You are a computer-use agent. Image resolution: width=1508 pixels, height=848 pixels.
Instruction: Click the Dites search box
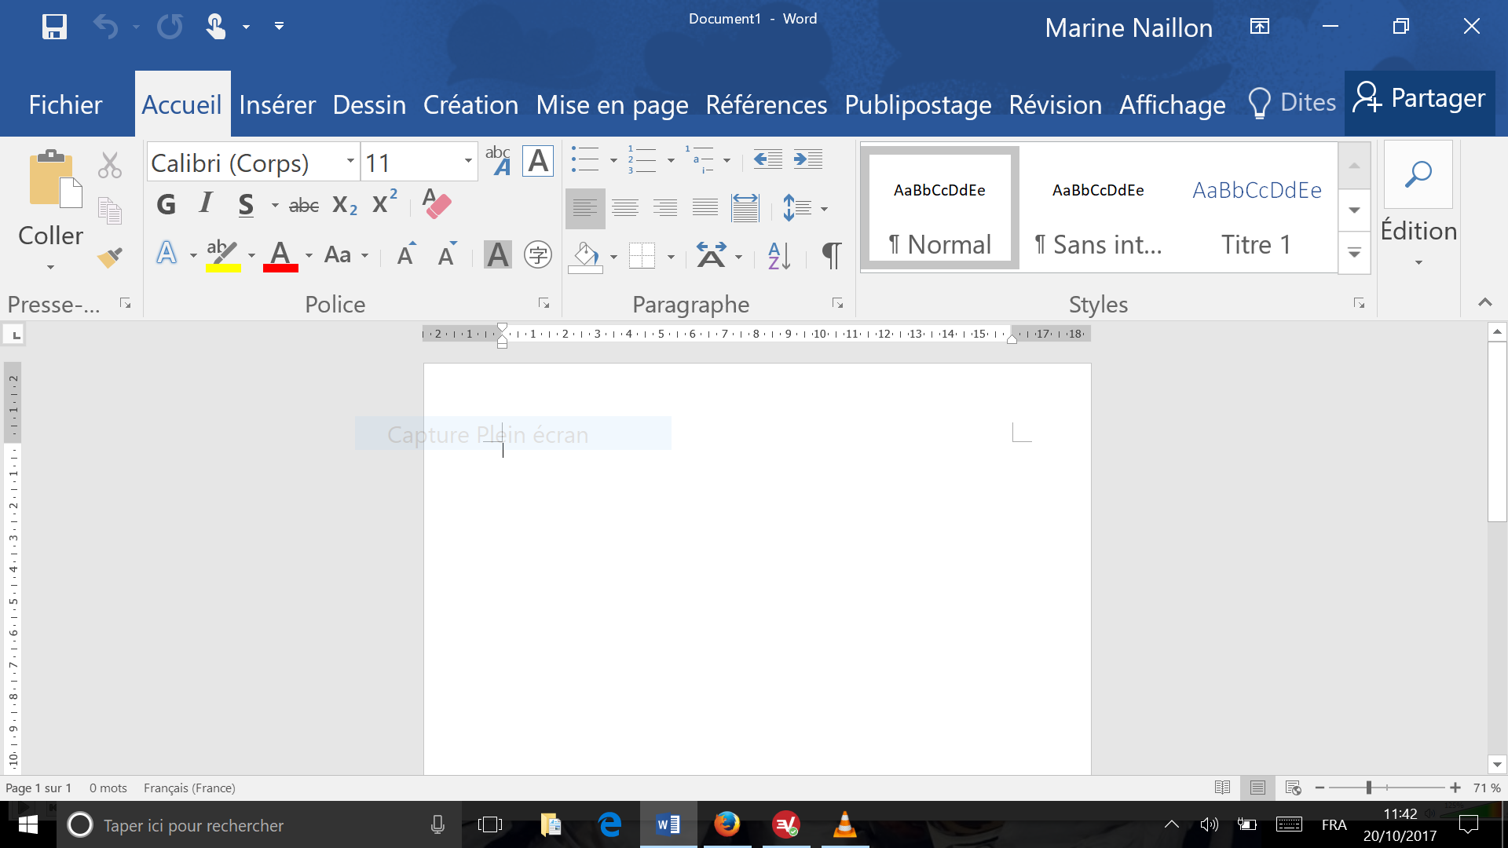click(1292, 103)
